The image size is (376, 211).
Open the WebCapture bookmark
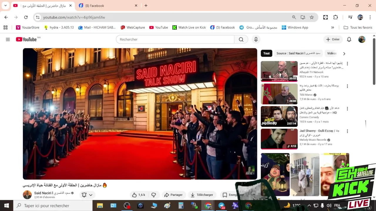click(132, 27)
